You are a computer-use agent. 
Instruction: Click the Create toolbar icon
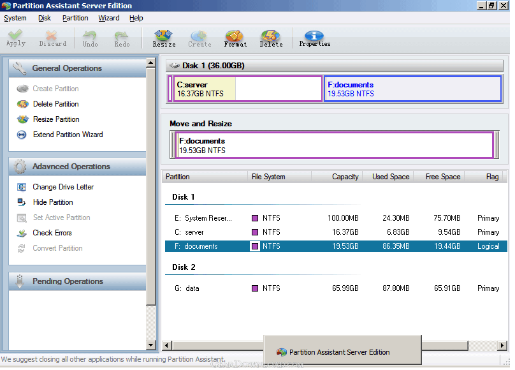199,35
